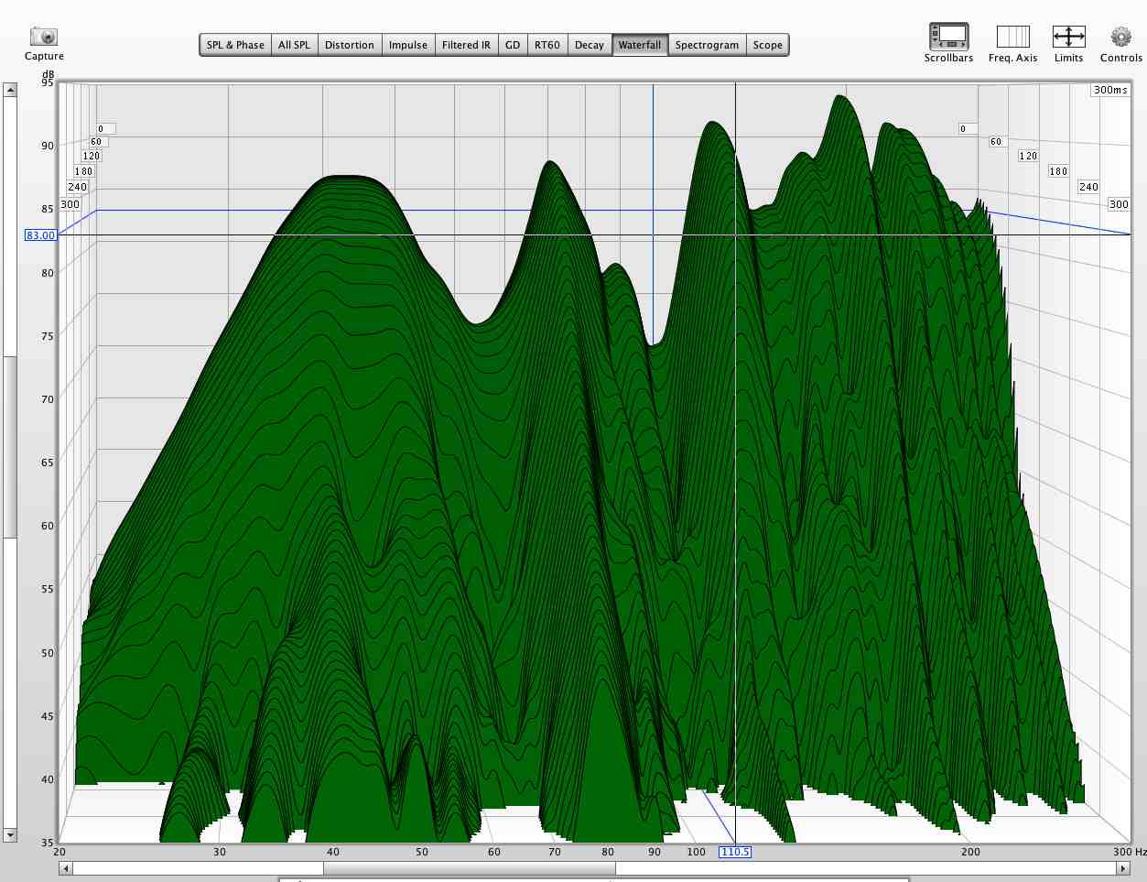
Task: Switch to the SPL & Phase tab
Action: (235, 45)
